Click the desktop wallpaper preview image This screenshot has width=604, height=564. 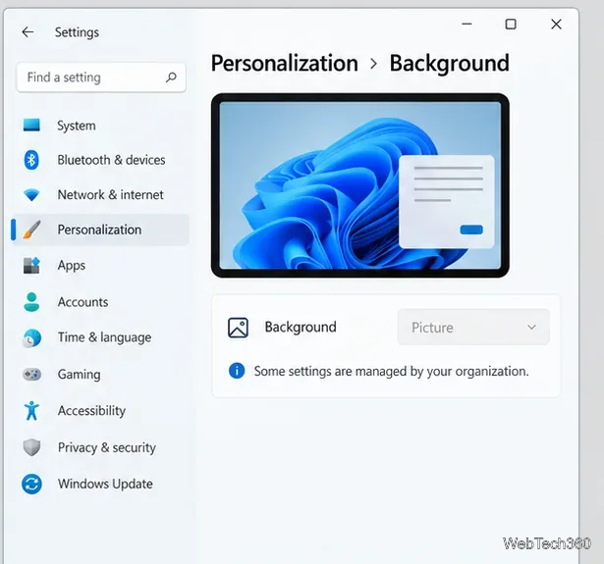pos(360,185)
